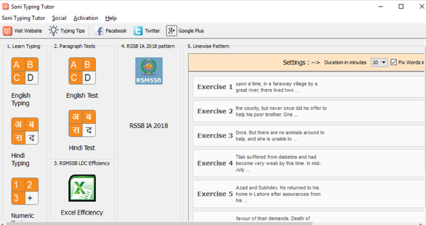Toggle the Fix Words checkbox
Image resolution: width=426 pixels, height=225 pixels.
[394, 62]
